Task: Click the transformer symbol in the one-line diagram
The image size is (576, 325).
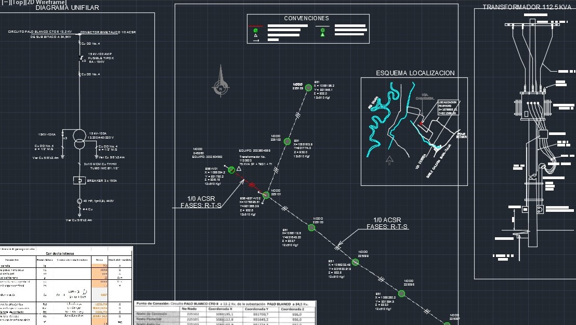Action: coord(79,139)
